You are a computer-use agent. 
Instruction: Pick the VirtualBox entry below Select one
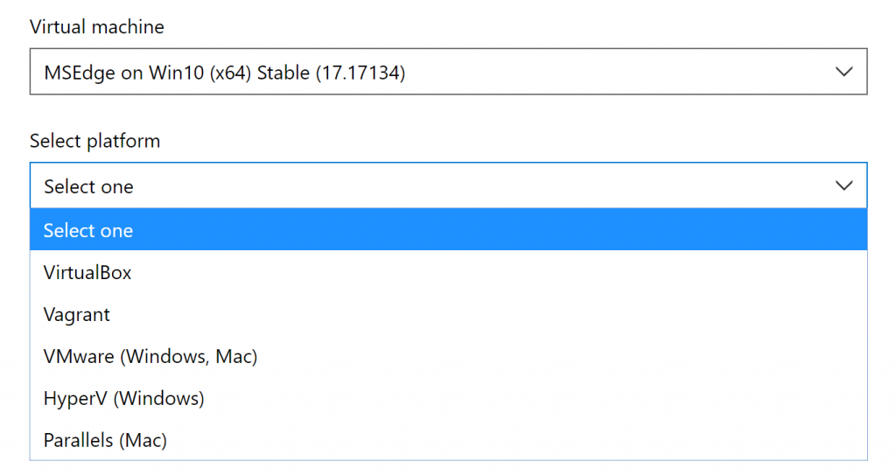pos(87,273)
